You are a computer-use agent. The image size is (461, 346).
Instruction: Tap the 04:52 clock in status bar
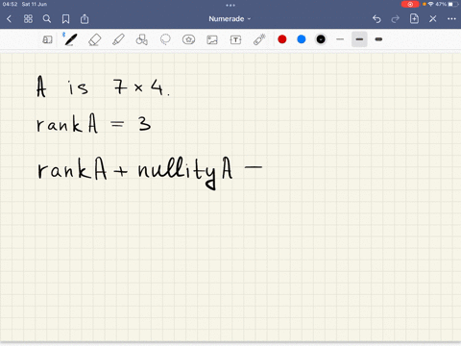point(10,4)
